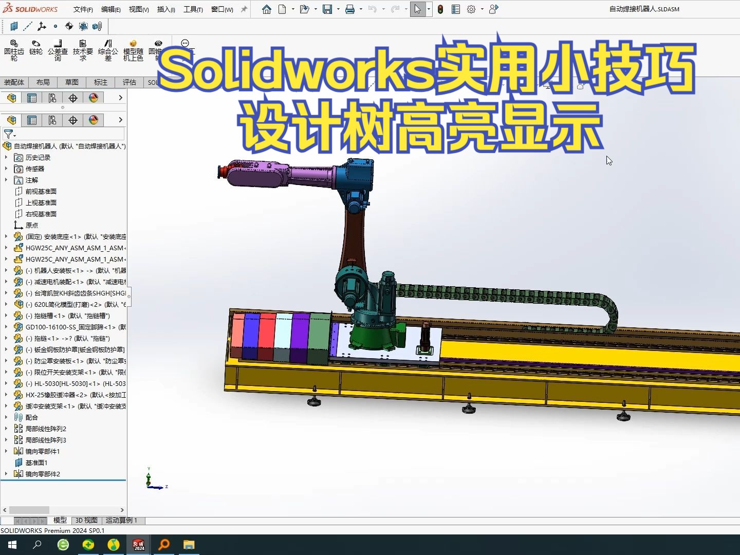Click the 模型随机上色 random color button
The height and width of the screenshot is (555, 740).
133,50
